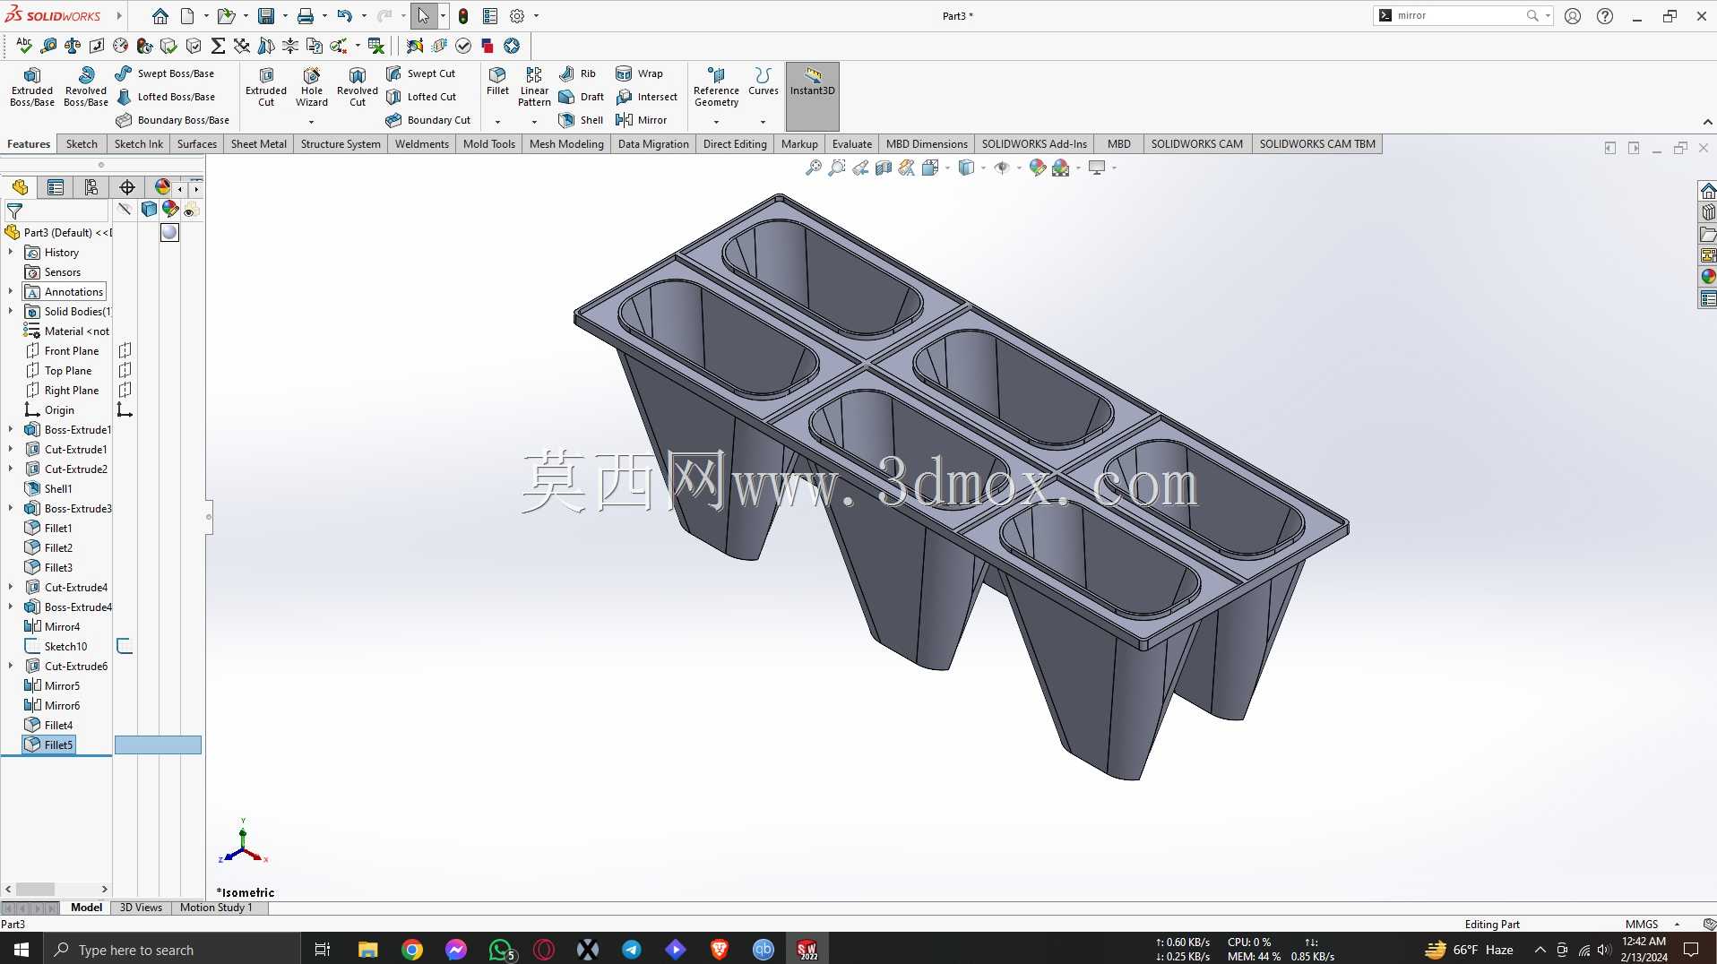
Task: Expand the Annotations folder
Action: (11, 292)
